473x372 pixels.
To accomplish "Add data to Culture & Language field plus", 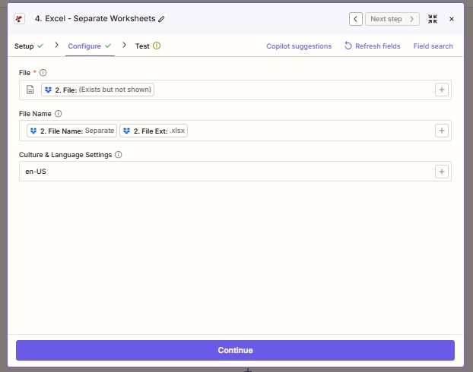I will [x=442, y=172].
